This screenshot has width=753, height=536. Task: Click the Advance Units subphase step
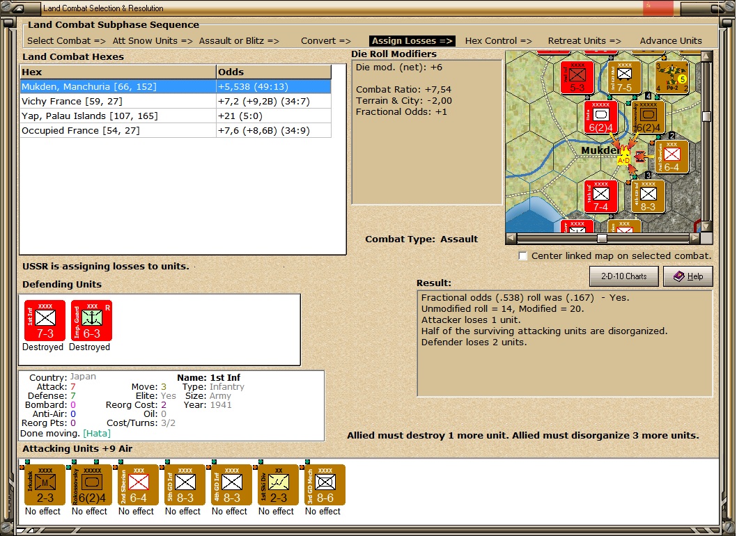coord(670,40)
